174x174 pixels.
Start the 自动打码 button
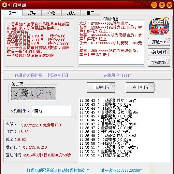tap(101, 87)
